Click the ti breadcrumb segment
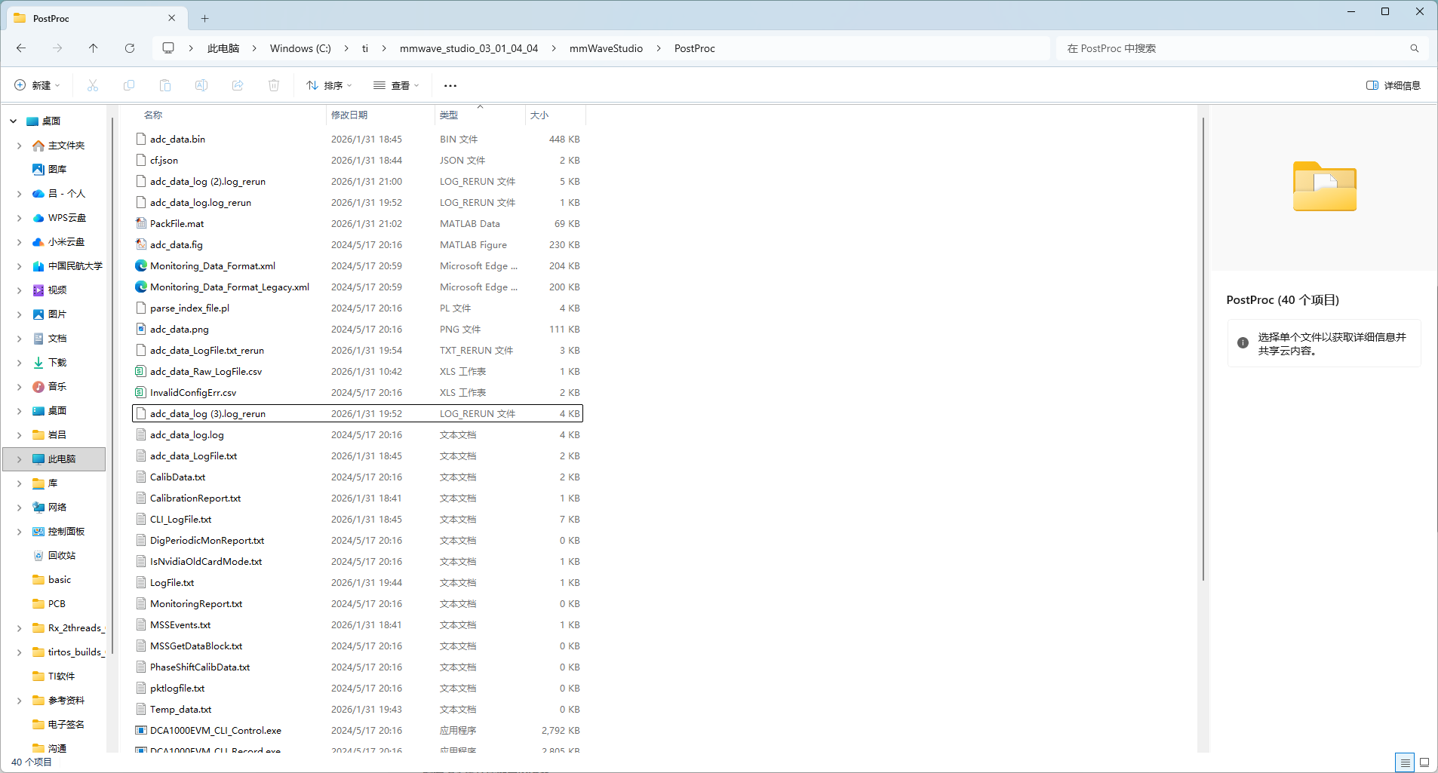 (365, 48)
